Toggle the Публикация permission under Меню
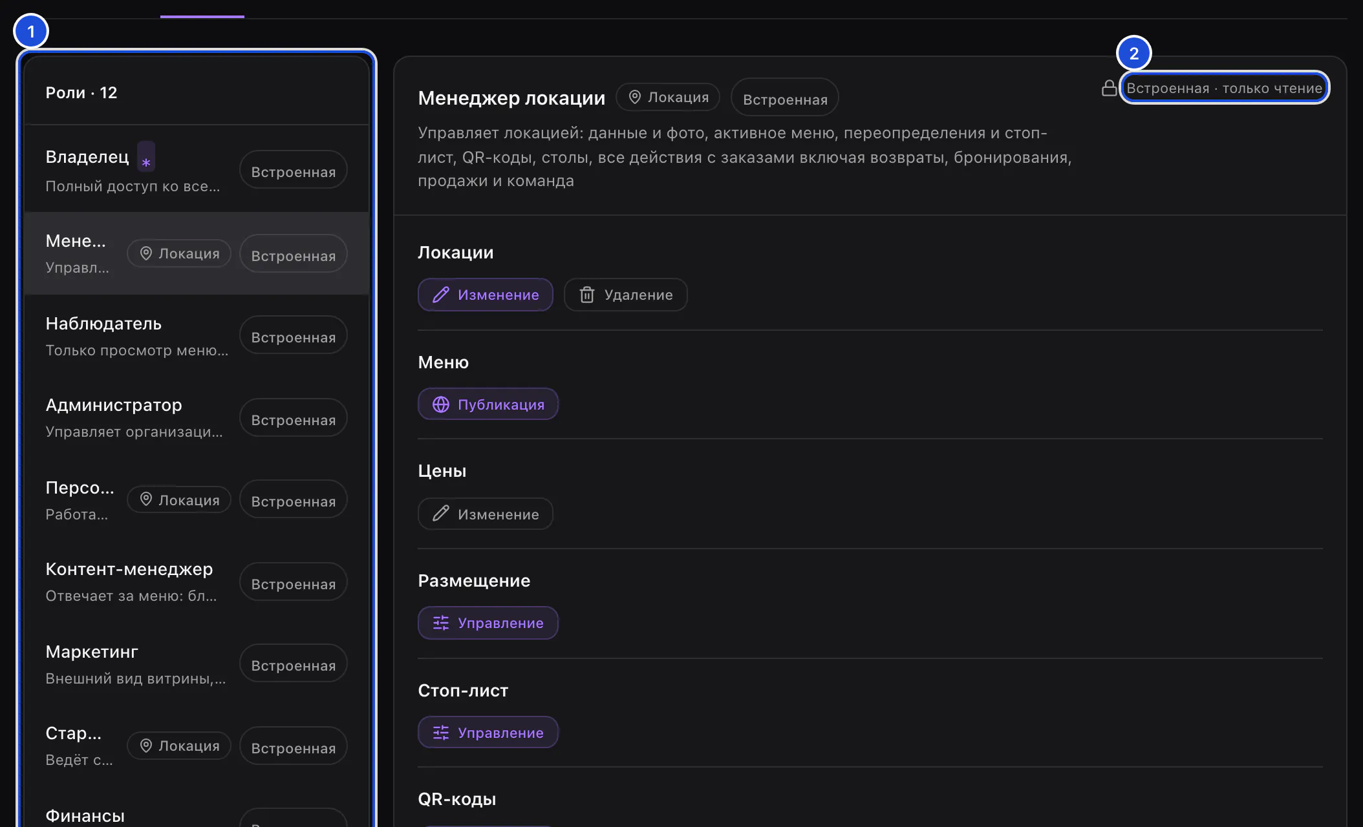This screenshot has width=1363, height=827. 488,404
